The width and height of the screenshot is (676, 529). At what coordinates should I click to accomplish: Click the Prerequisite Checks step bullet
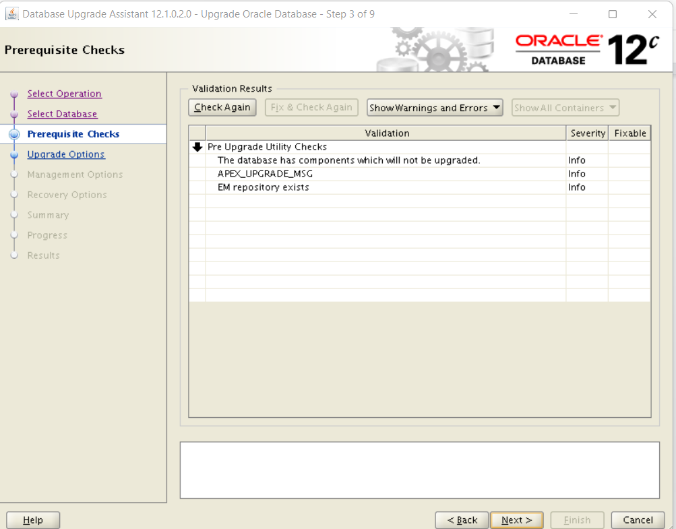point(14,135)
